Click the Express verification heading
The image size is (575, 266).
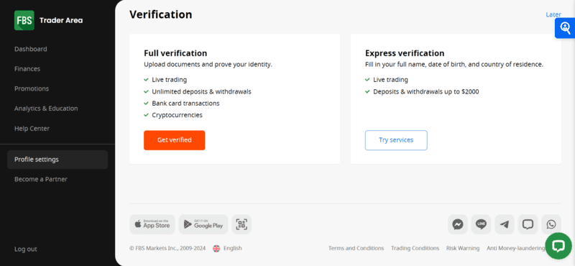point(405,53)
